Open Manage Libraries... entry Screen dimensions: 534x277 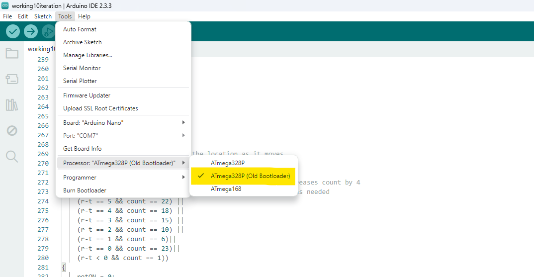[x=123, y=55]
